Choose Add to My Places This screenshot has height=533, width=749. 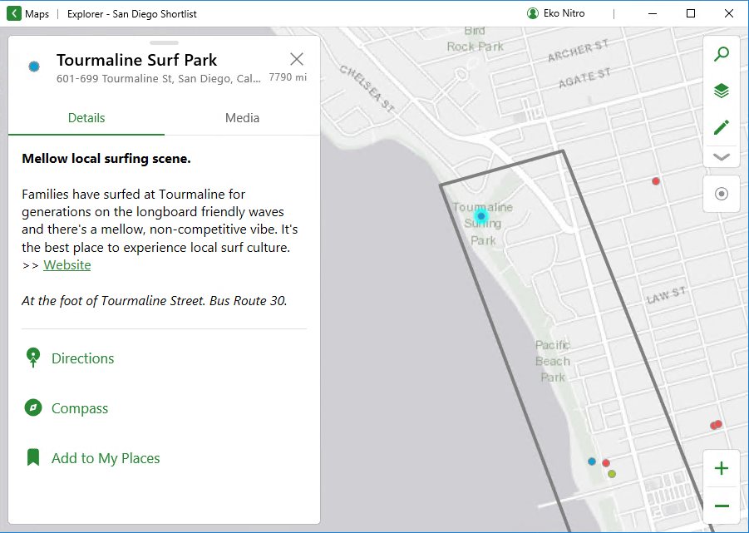tap(106, 458)
